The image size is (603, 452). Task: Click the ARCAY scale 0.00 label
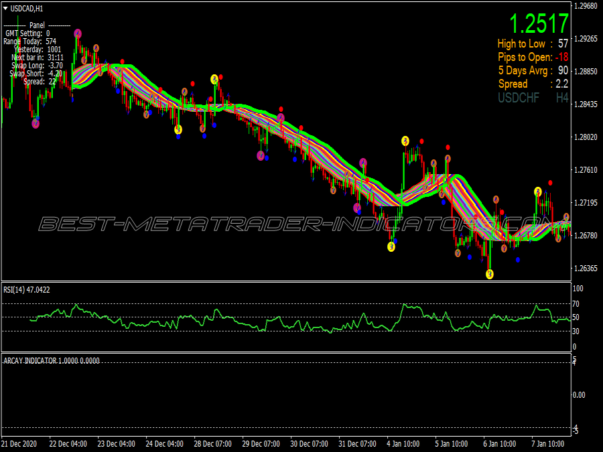(x=579, y=395)
